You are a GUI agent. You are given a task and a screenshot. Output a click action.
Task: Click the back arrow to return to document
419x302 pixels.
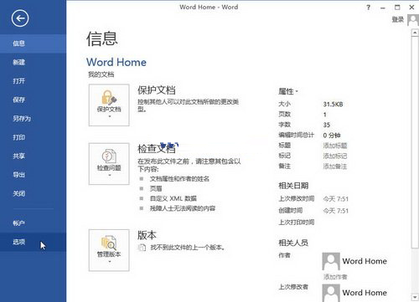(20, 18)
